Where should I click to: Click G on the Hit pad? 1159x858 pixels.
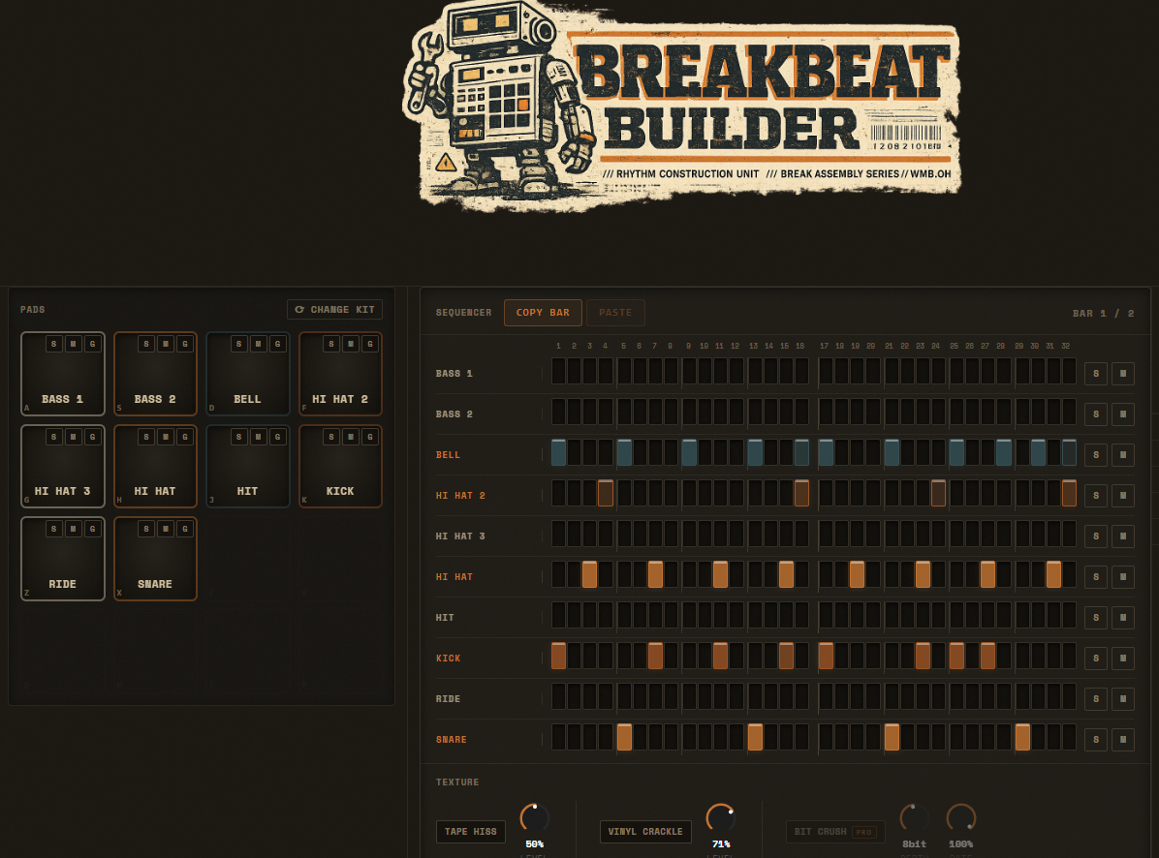point(277,437)
